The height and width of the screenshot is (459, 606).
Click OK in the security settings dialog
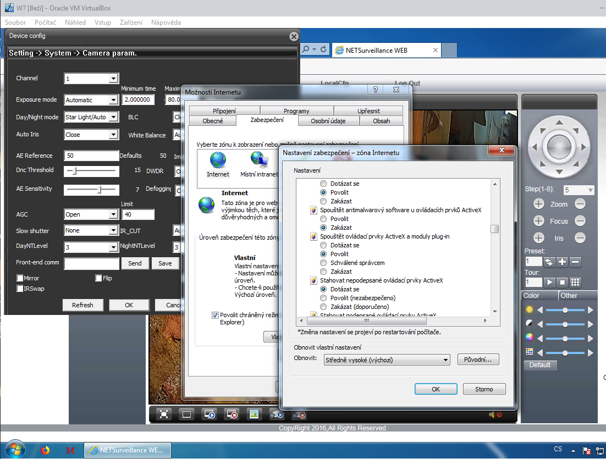point(436,389)
